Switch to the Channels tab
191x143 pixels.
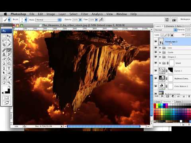click(170, 26)
